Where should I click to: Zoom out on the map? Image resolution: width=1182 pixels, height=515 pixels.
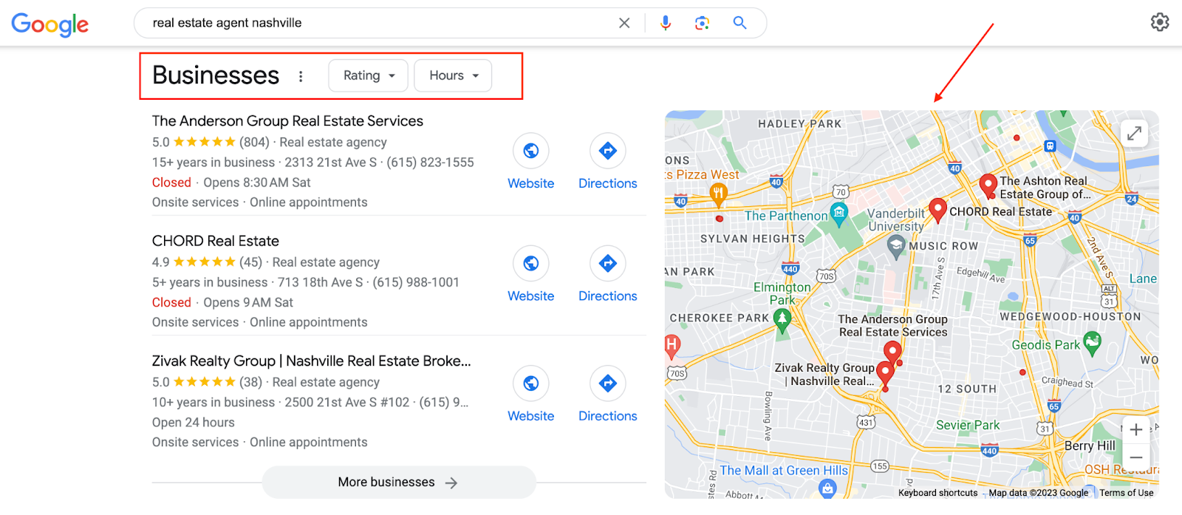pos(1136,457)
